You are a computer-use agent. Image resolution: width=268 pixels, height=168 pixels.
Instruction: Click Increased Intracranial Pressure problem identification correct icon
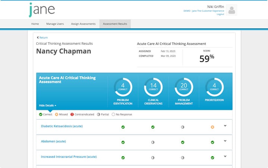123,158
